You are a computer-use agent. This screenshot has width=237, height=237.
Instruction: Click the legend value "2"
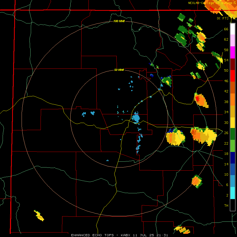pos(227,195)
